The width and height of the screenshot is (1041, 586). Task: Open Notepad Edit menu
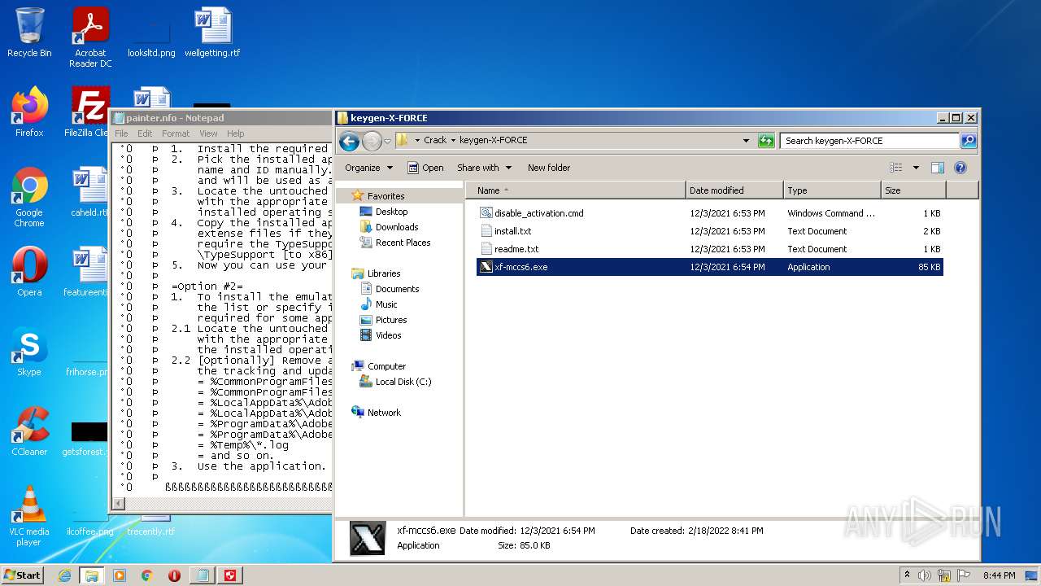click(145, 133)
